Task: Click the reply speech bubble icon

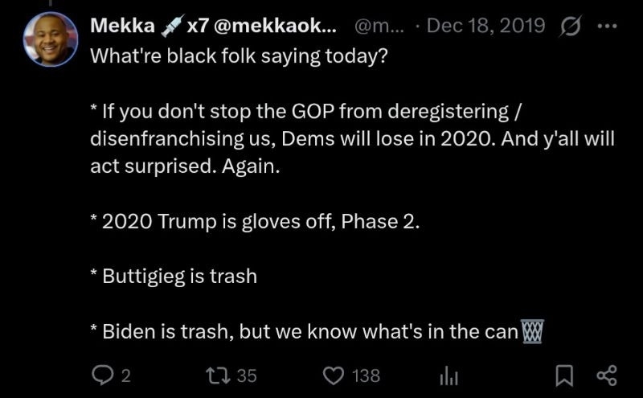Action: pos(104,375)
